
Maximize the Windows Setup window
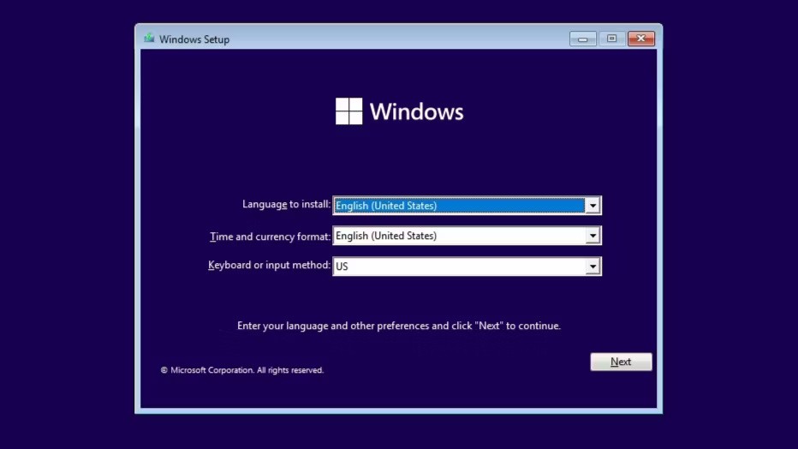pos(611,39)
